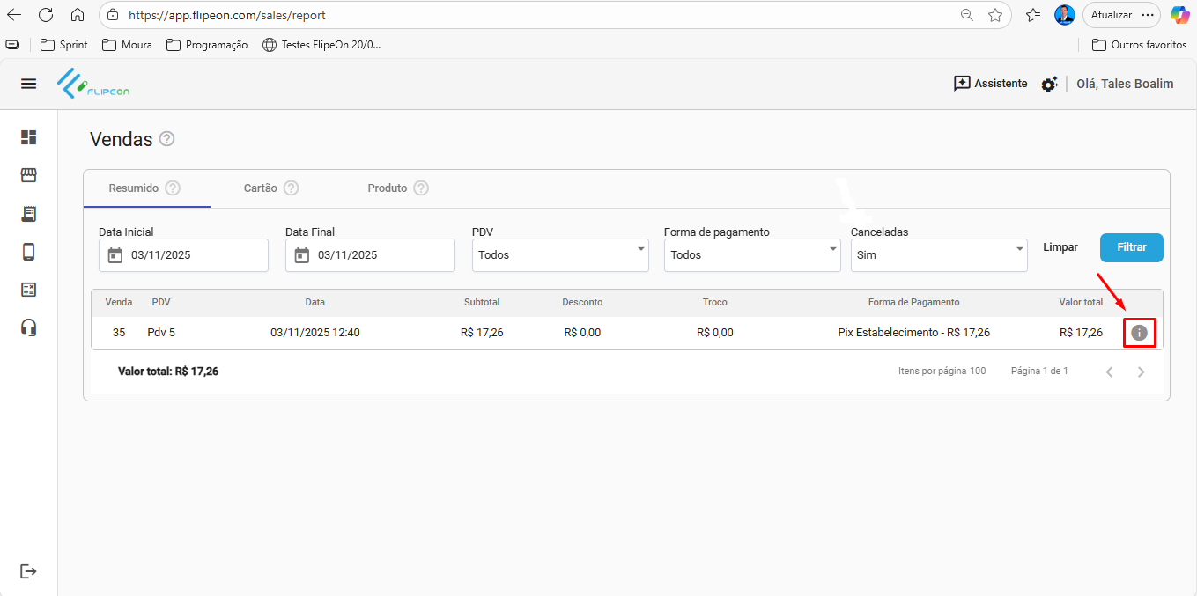This screenshot has width=1197, height=596.
Task: Open settings gear icon in header
Action: [1049, 84]
